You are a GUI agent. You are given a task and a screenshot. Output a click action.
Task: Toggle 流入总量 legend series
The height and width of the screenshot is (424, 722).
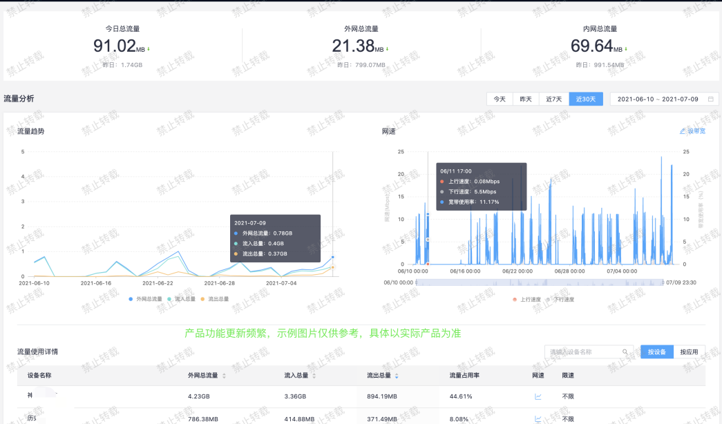(x=182, y=299)
